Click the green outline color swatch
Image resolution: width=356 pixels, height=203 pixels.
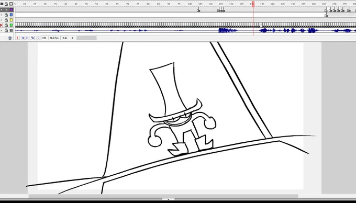pyautogui.click(x=11, y=25)
